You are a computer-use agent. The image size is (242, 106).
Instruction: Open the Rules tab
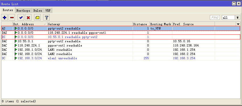click(x=38, y=10)
